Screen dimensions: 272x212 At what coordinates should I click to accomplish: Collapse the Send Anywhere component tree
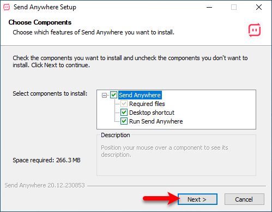click(104, 95)
